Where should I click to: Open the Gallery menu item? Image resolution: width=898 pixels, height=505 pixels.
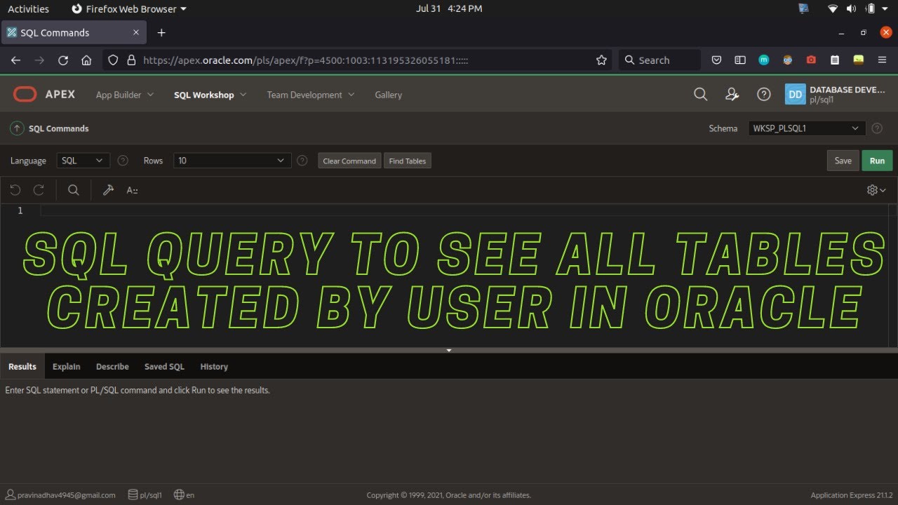click(x=389, y=95)
